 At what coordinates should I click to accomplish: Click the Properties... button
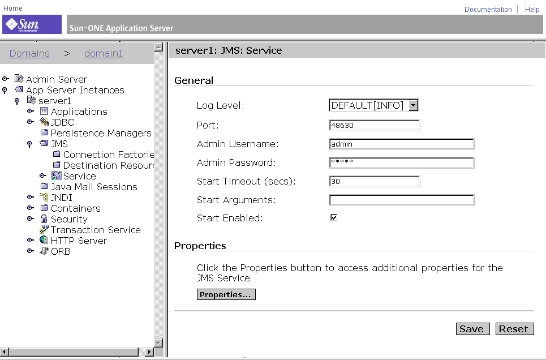point(226,294)
